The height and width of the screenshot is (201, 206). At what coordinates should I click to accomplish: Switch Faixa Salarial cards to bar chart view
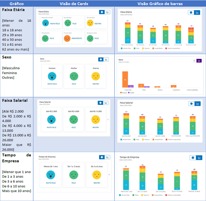[x=106, y=103]
